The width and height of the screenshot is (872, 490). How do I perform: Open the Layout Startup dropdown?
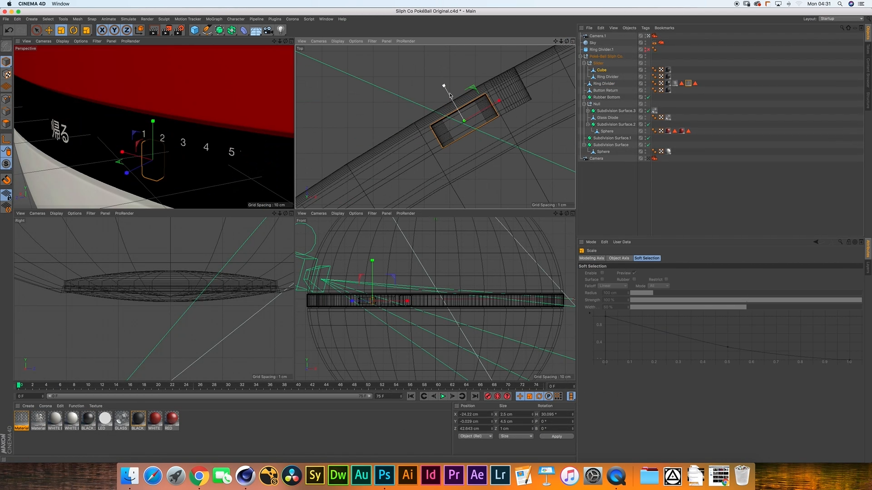pos(841,19)
